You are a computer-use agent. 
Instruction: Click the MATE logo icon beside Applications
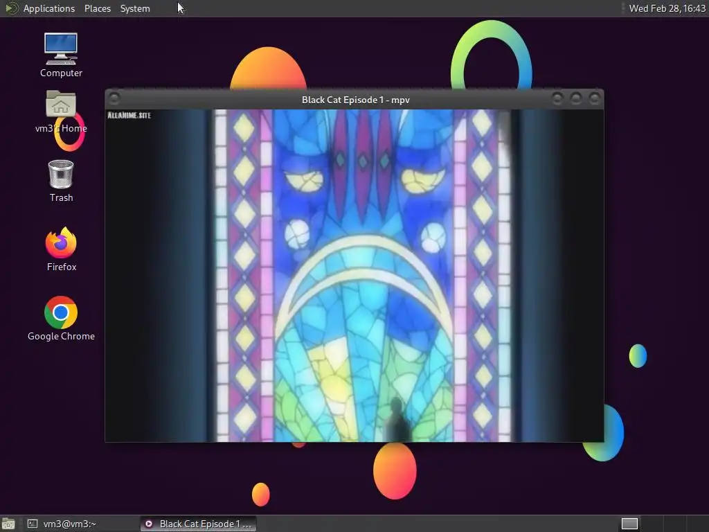pos(11,8)
